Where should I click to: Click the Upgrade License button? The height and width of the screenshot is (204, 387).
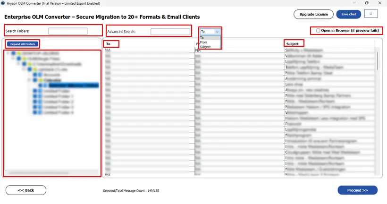coord(313,14)
